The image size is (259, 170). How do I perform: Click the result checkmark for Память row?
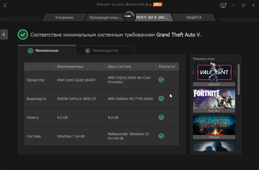(161, 117)
